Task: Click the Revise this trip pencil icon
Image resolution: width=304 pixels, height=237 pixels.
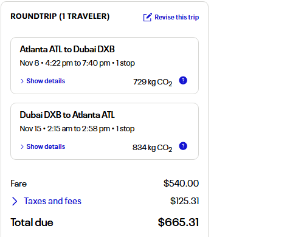Action: click(147, 17)
